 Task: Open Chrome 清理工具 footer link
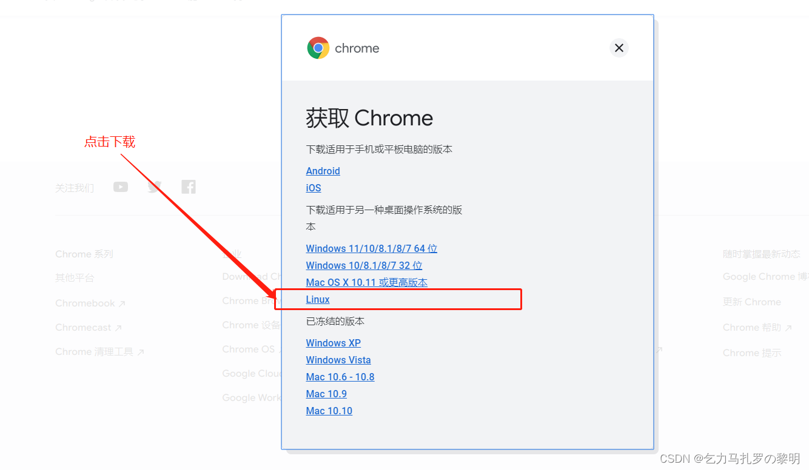pyautogui.click(x=99, y=351)
